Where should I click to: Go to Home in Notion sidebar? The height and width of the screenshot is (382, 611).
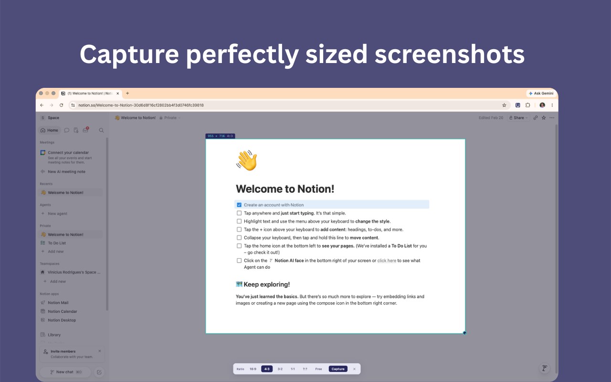tap(50, 130)
